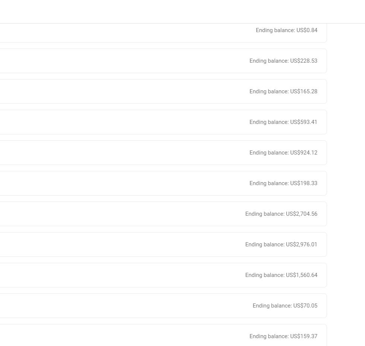365x346 pixels.
Task: Click the Ending balance US$2,976.01 label
Action: click(281, 244)
